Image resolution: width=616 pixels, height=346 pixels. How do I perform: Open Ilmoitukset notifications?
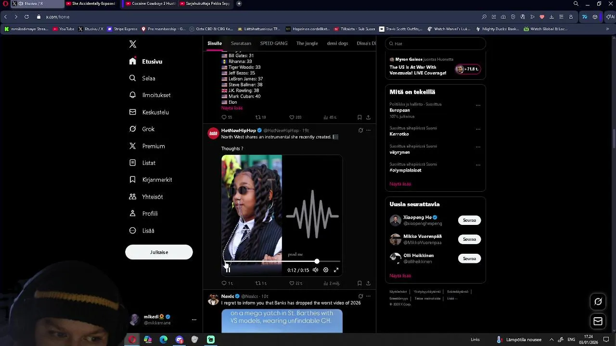pyautogui.click(x=150, y=95)
